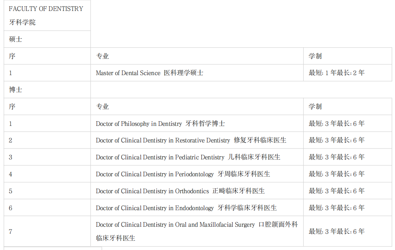Click the 学制 header in doctoral table

pyautogui.click(x=315, y=106)
